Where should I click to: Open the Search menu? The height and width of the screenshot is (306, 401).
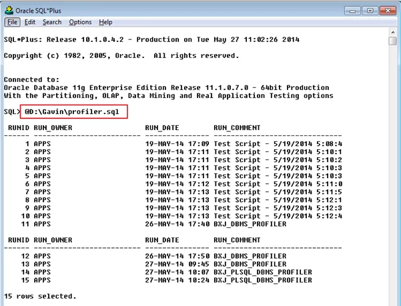(x=52, y=22)
